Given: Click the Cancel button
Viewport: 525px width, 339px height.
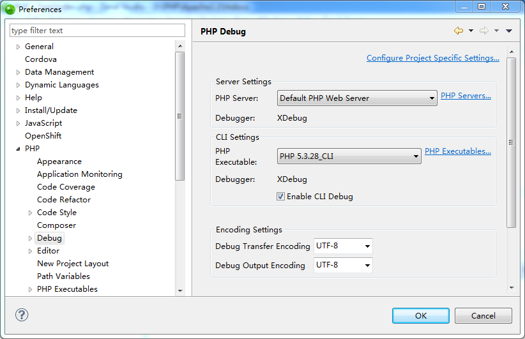Looking at the screenshot, I should coord(483,315).
